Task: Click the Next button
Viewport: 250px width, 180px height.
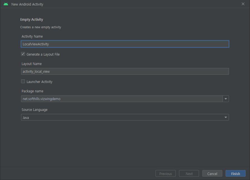Action: coord(189,173)
